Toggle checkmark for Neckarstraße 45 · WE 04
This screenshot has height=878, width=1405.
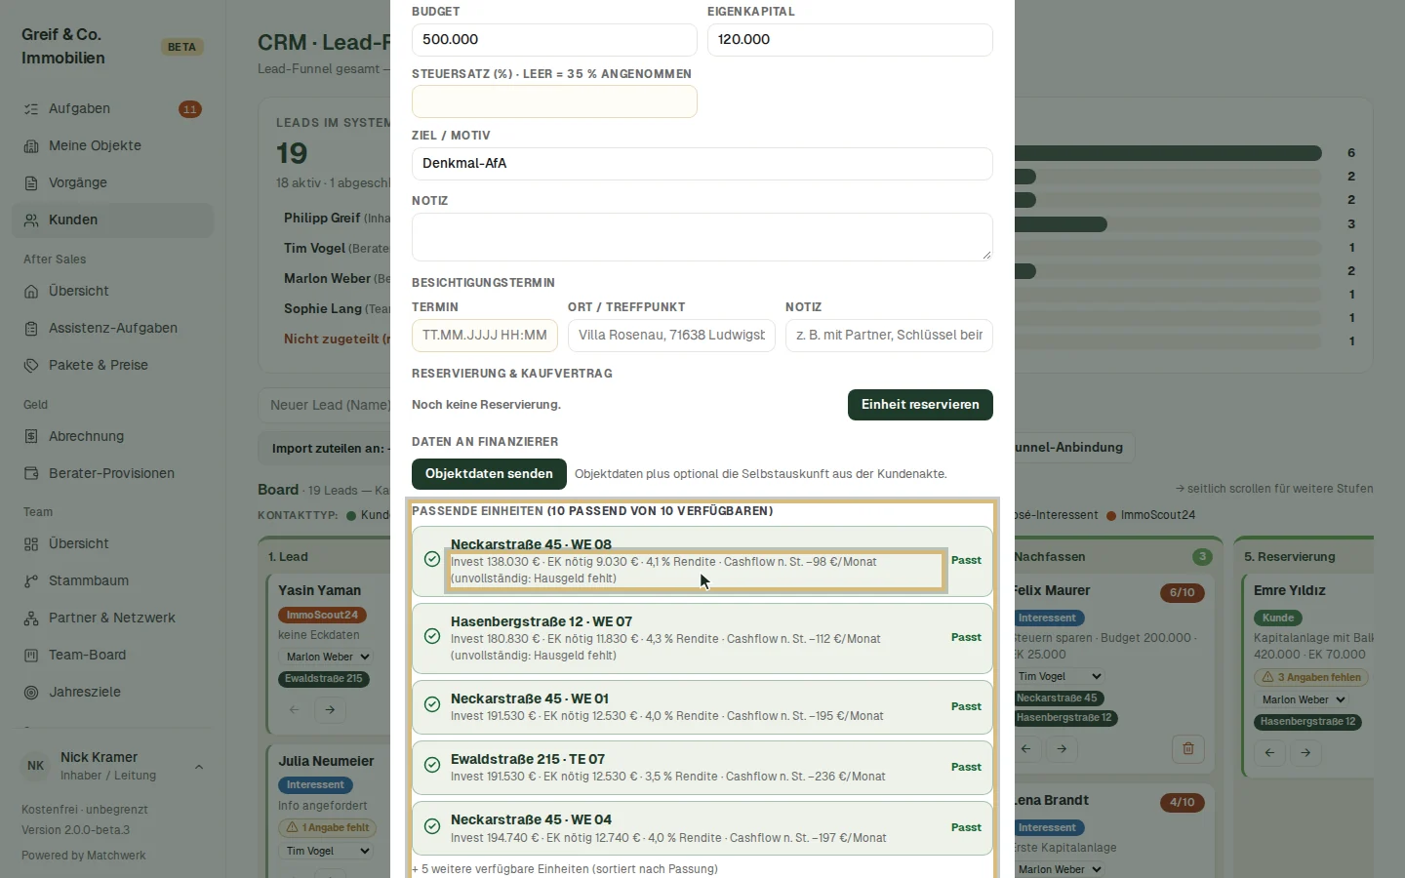point(432,826)
